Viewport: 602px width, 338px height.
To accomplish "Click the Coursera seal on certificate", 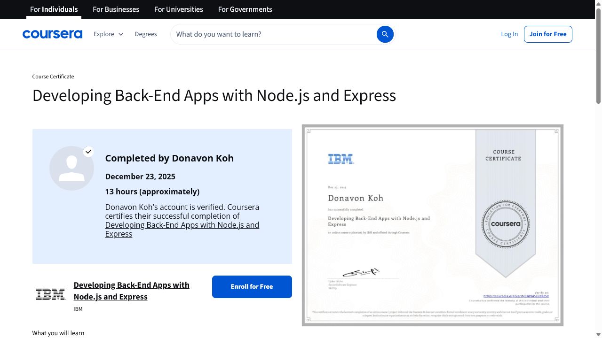I will 506,224.
